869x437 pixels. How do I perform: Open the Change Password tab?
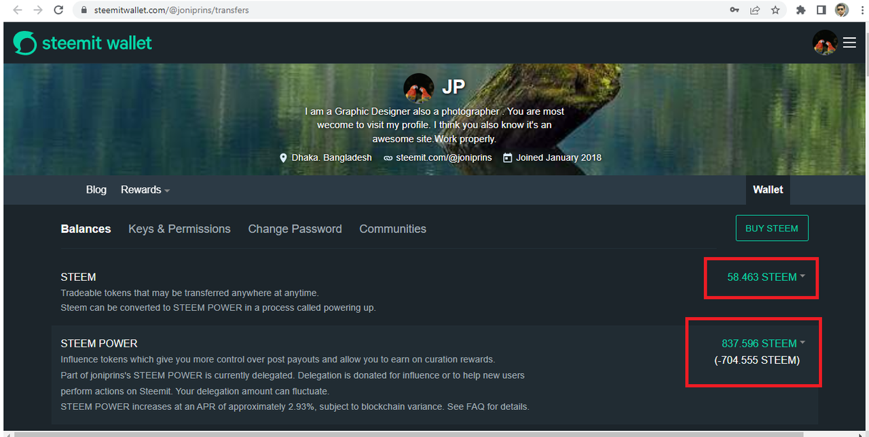click(295, 229)
